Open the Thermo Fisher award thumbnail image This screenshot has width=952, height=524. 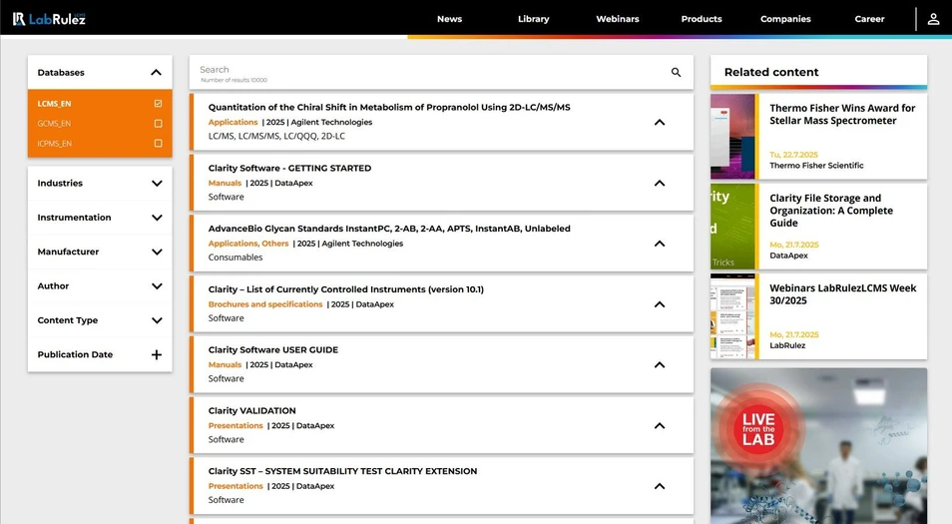(733, 137)
